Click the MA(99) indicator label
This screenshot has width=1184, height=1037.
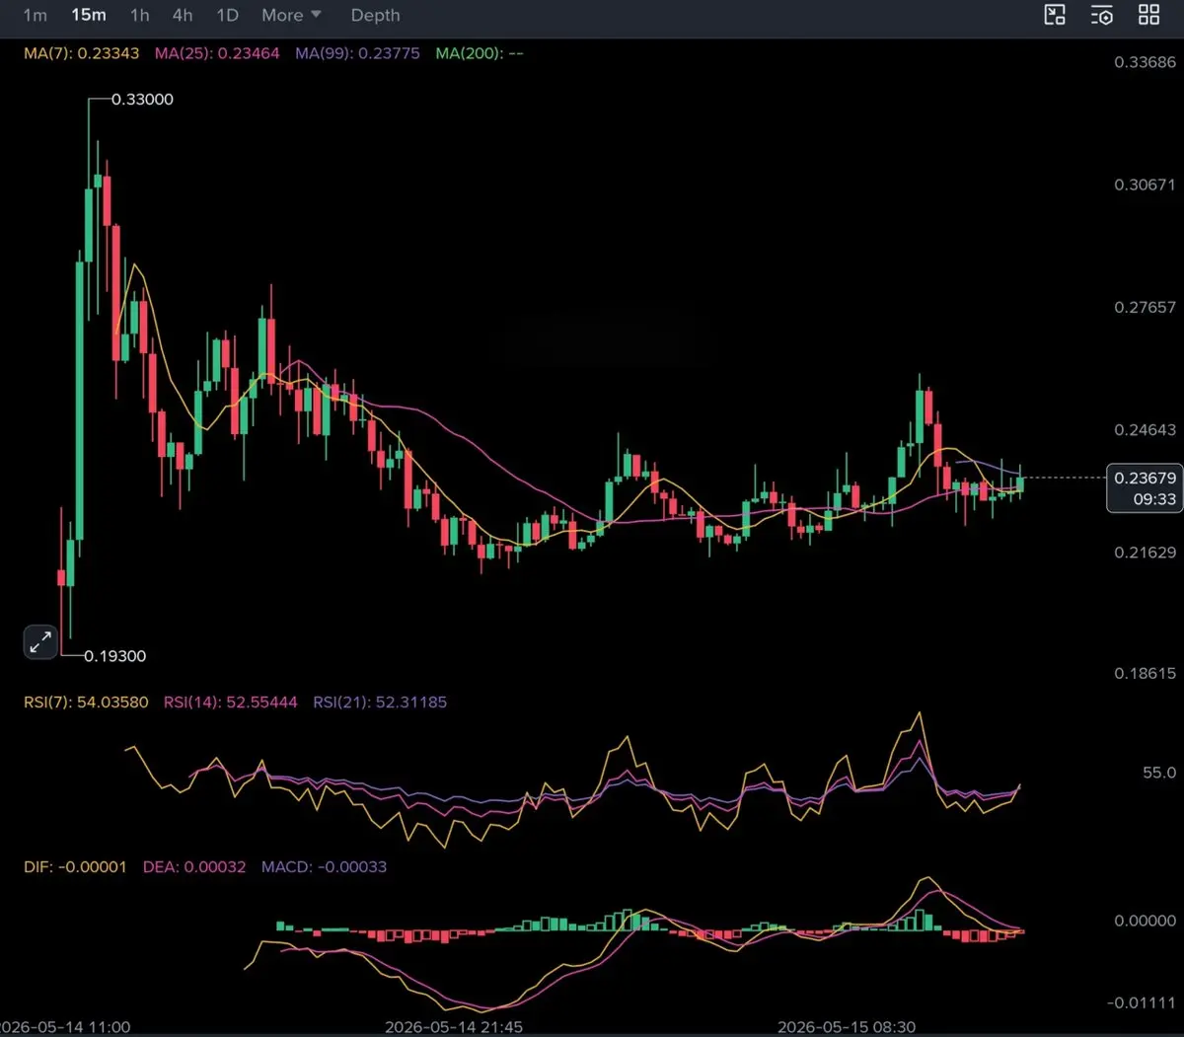click(357, 53)
